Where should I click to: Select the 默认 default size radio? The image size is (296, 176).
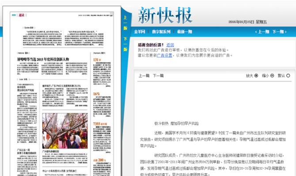288,75
